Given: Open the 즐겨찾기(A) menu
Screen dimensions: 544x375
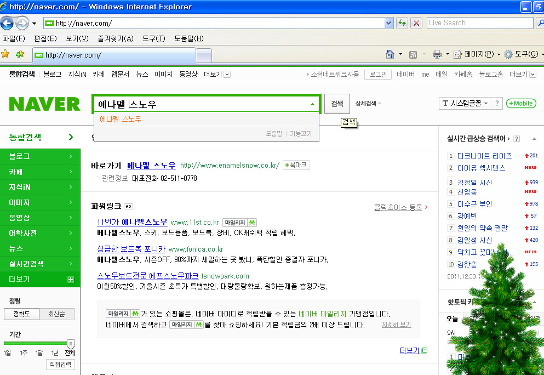Looking at the screenshot, I should [115, 38].
